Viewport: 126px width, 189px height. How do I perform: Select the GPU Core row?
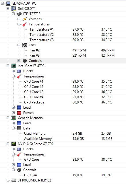tap(63, 160)
